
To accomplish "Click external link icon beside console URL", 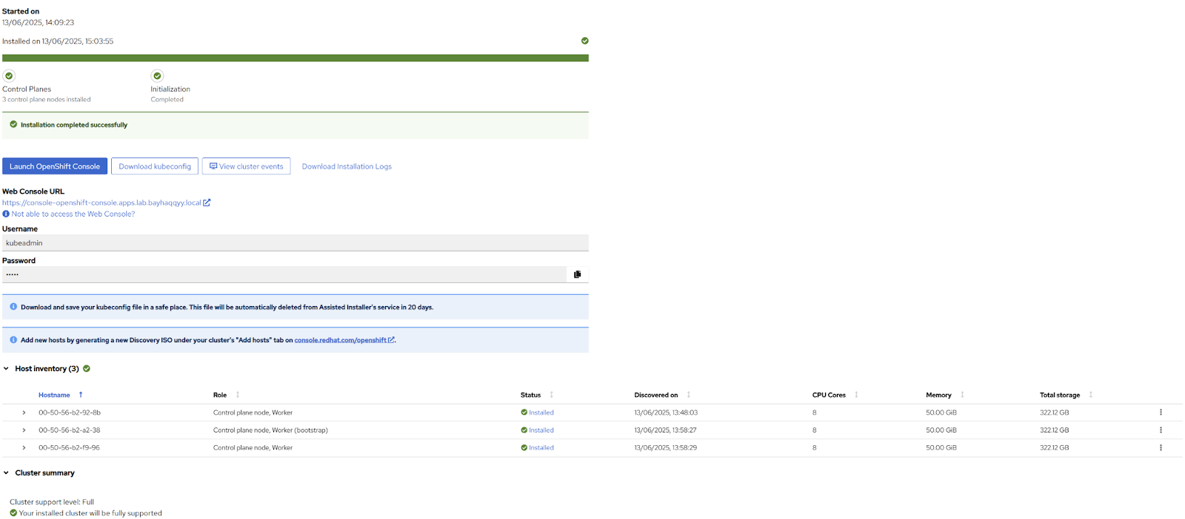I will pos(207,203).
